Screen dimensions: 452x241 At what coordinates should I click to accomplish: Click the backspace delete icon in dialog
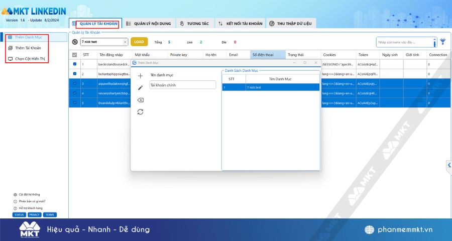(x=141, y=100)
